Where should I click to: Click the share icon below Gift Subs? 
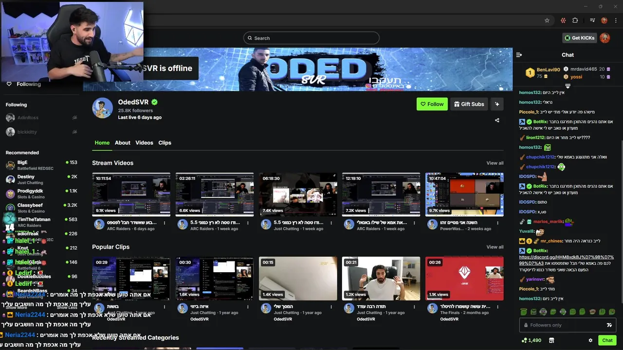497,120
